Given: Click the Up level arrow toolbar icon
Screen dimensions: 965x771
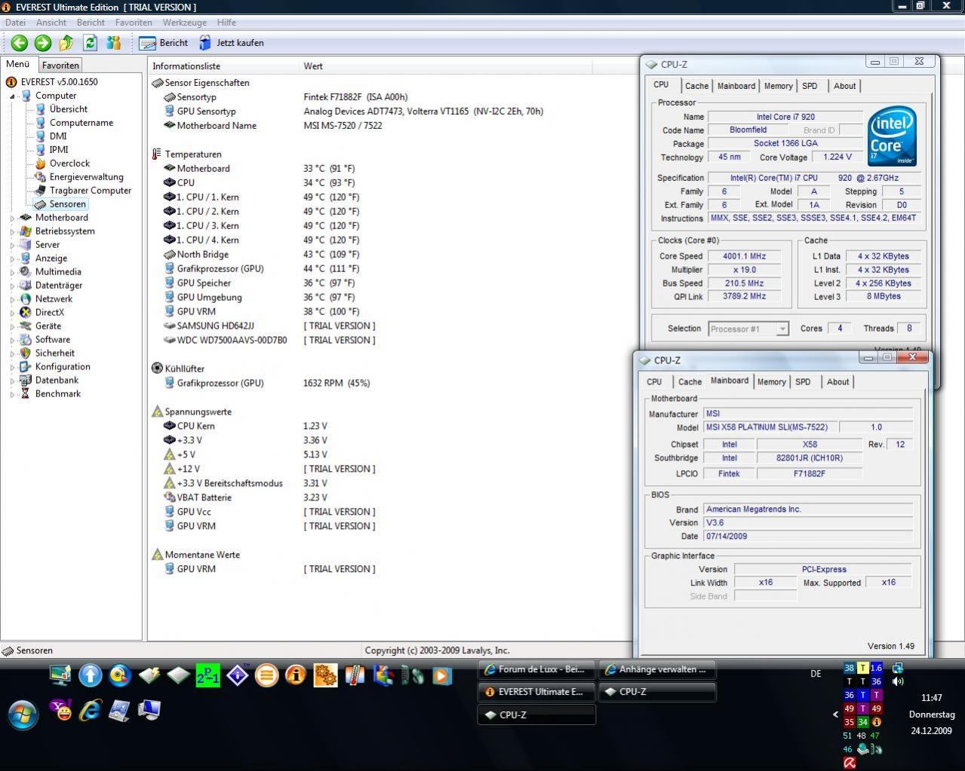Looking at the screenshot, I should tap(66, 43).
